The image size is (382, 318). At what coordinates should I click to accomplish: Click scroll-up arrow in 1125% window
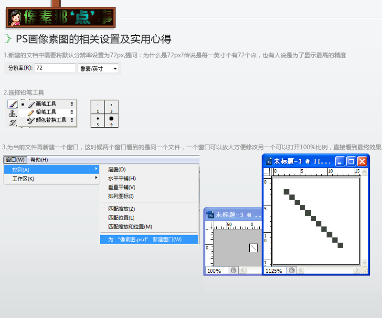(x=365, y=172)
